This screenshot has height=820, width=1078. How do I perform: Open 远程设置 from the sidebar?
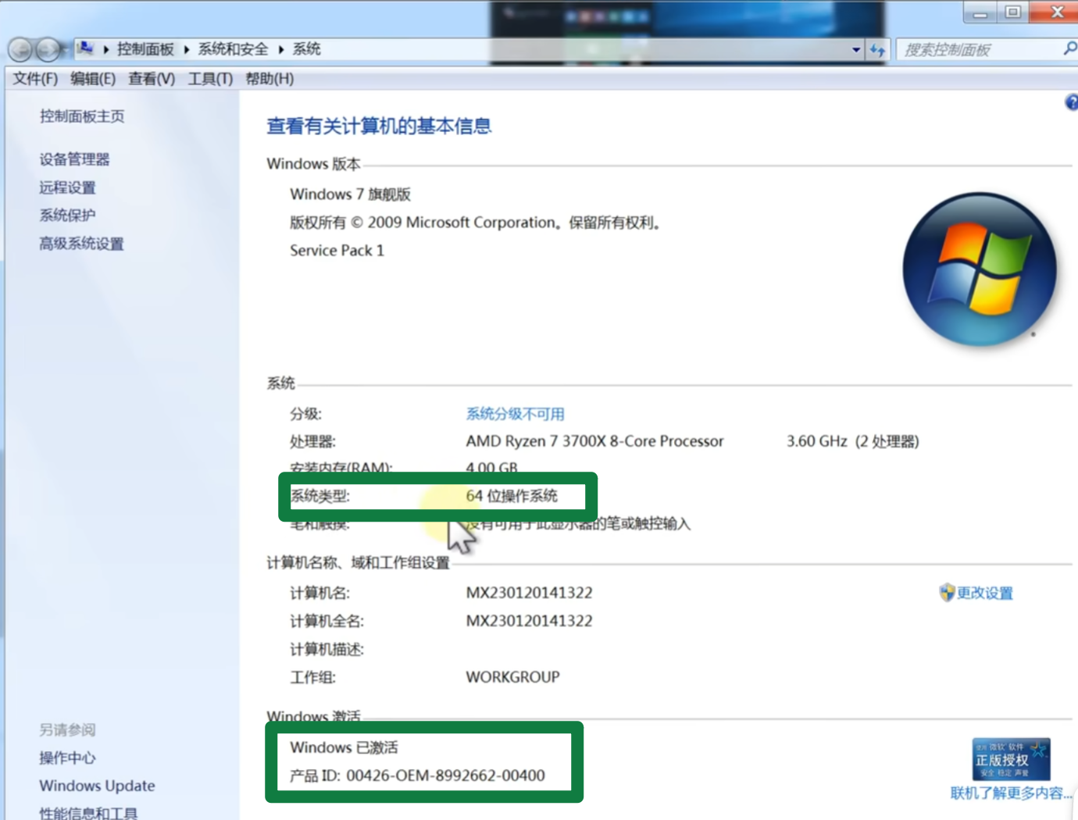[x=67, y=187]
